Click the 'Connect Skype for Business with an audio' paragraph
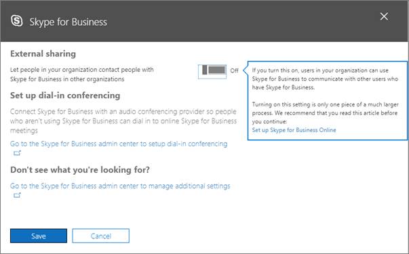 click(123, 121)
